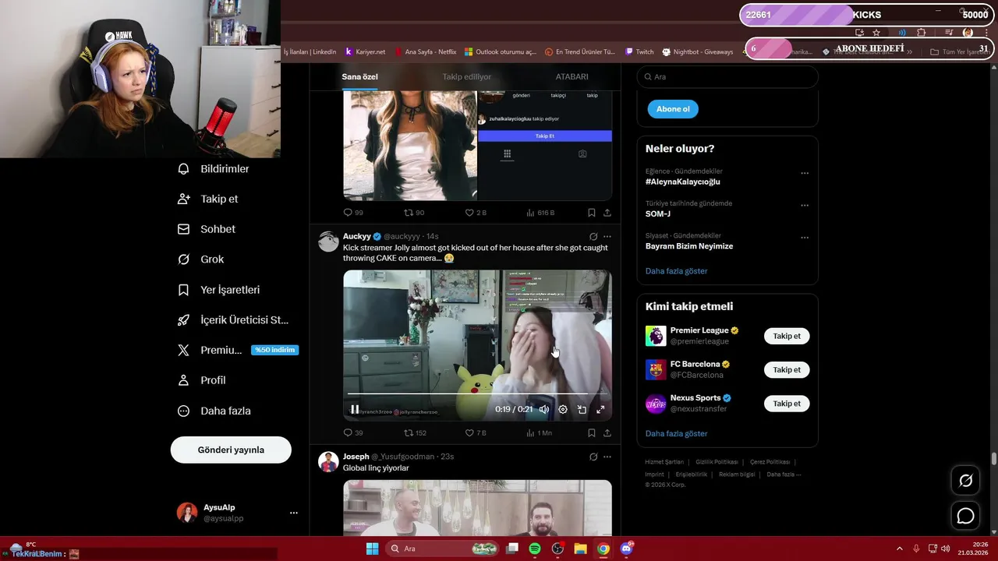Image resolution: width=998 pixels, height=561 pixels.
Task: Open Premium in the sidebar
Action: [238, 350]
